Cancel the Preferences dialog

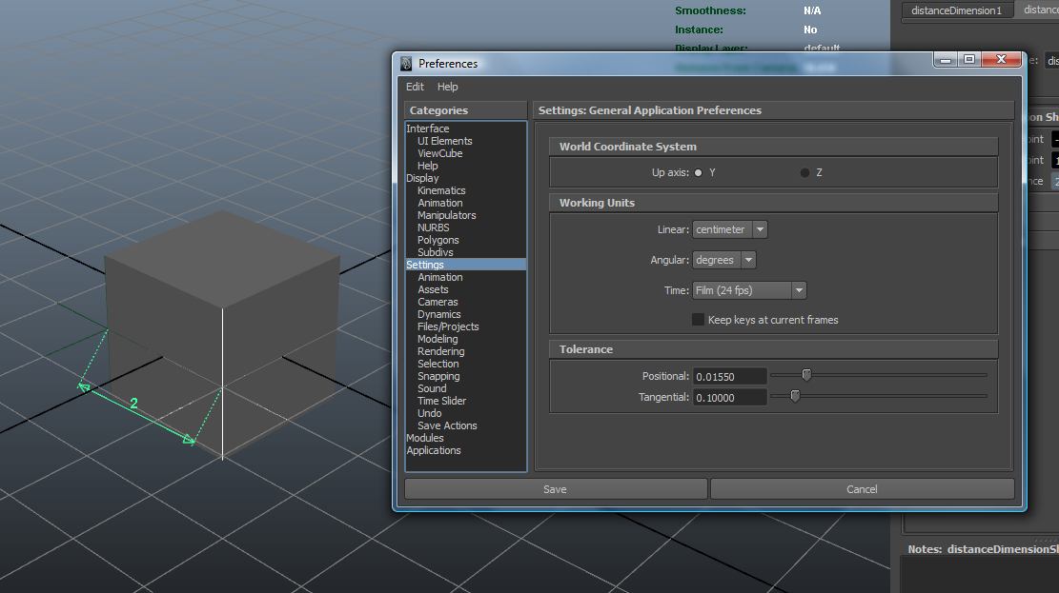click(861, 488)
